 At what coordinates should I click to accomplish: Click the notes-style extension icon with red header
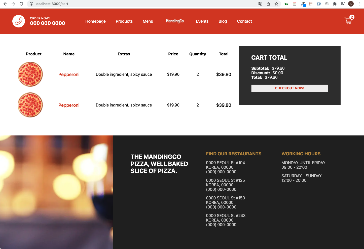coord(295,4)
